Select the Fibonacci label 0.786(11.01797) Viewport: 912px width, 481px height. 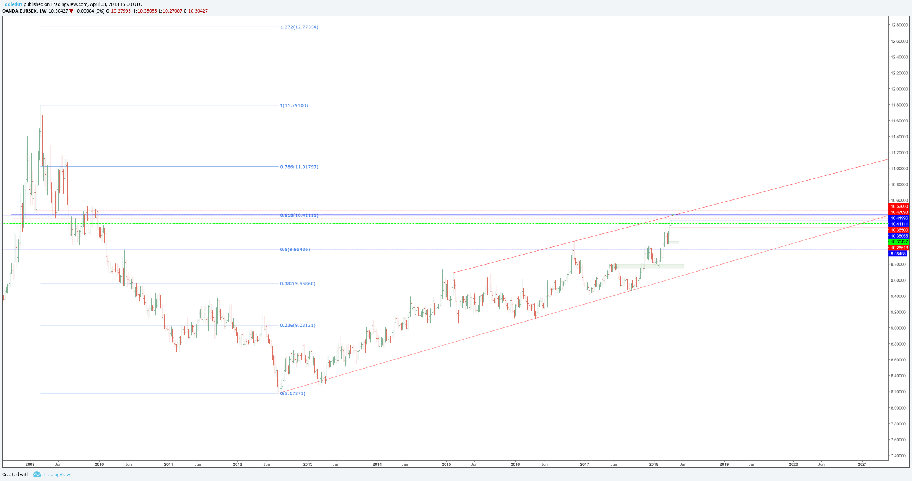[299, 167]
